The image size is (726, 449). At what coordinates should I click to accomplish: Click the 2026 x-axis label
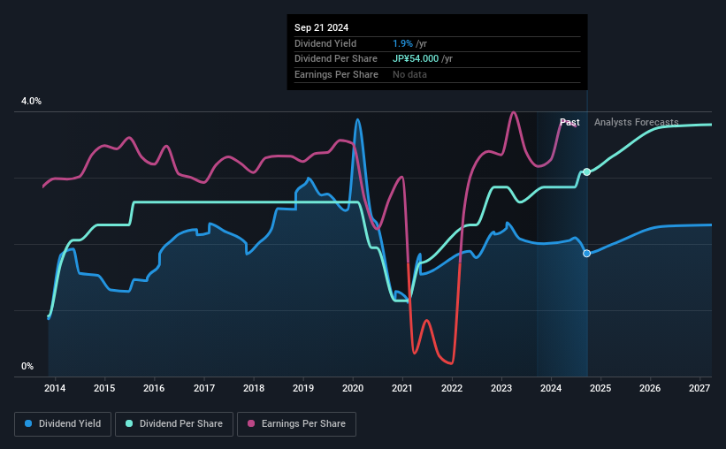(650, 388)
